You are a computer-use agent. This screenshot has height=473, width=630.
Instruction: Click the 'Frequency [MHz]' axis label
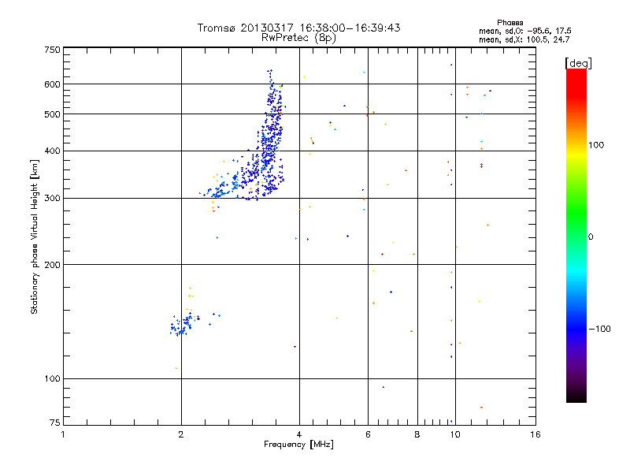click(x=298, y=445)
